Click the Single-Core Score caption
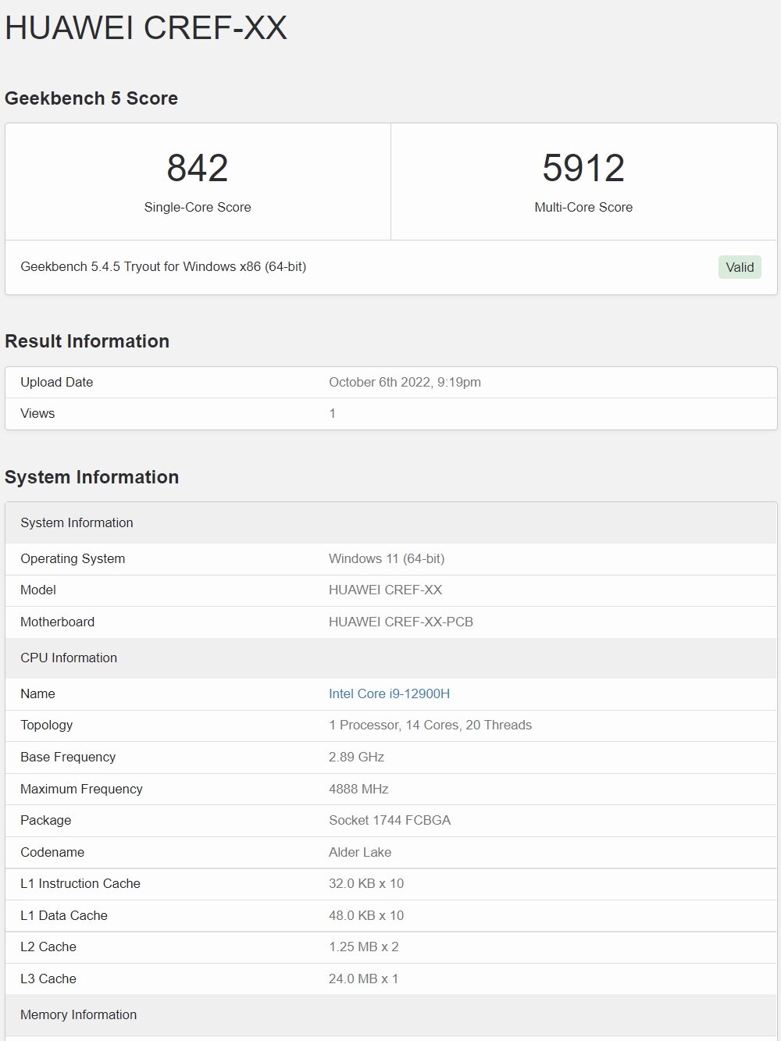The image size is (781, 1041). coord(198,207)
